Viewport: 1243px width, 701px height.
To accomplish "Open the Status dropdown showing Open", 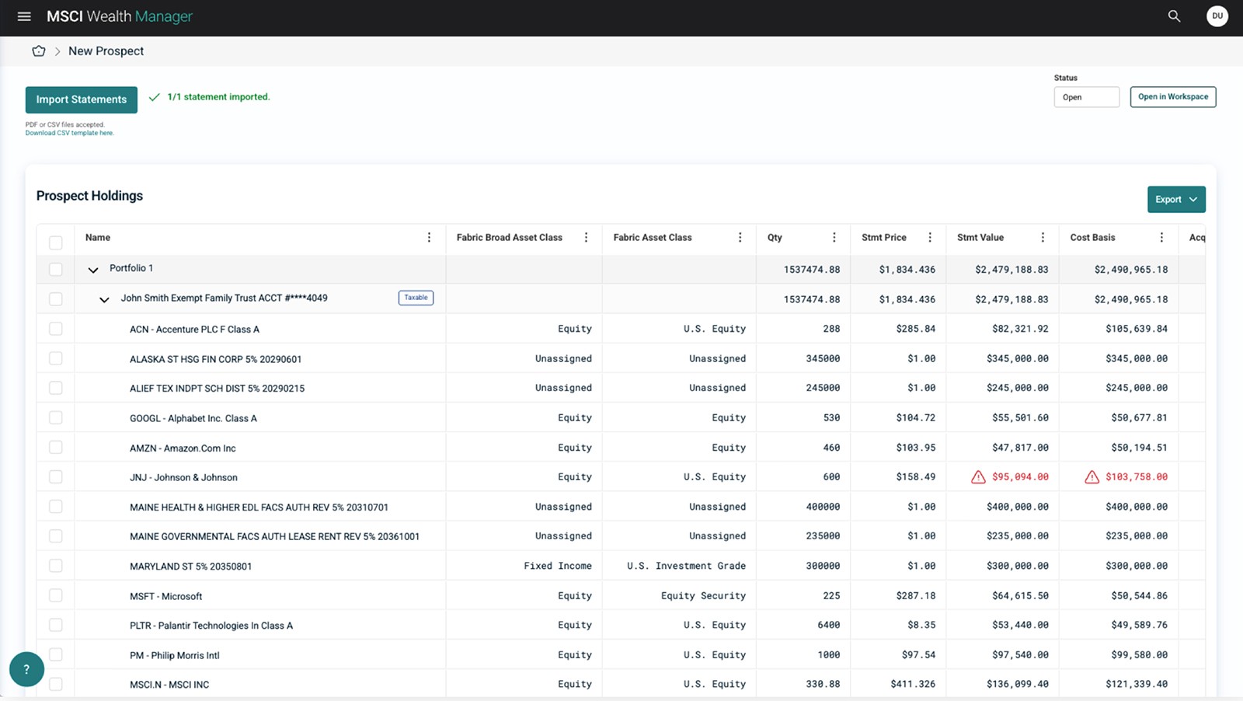I will pos(1086,97).
